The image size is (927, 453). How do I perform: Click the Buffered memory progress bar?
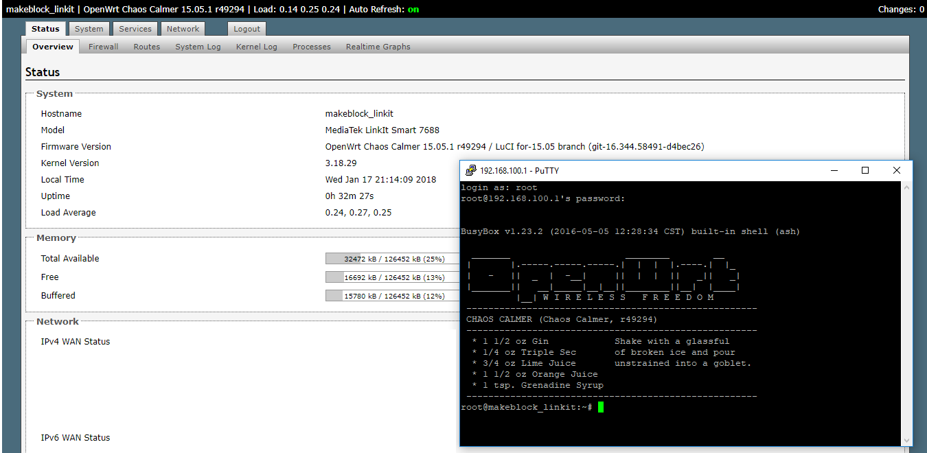393,296
